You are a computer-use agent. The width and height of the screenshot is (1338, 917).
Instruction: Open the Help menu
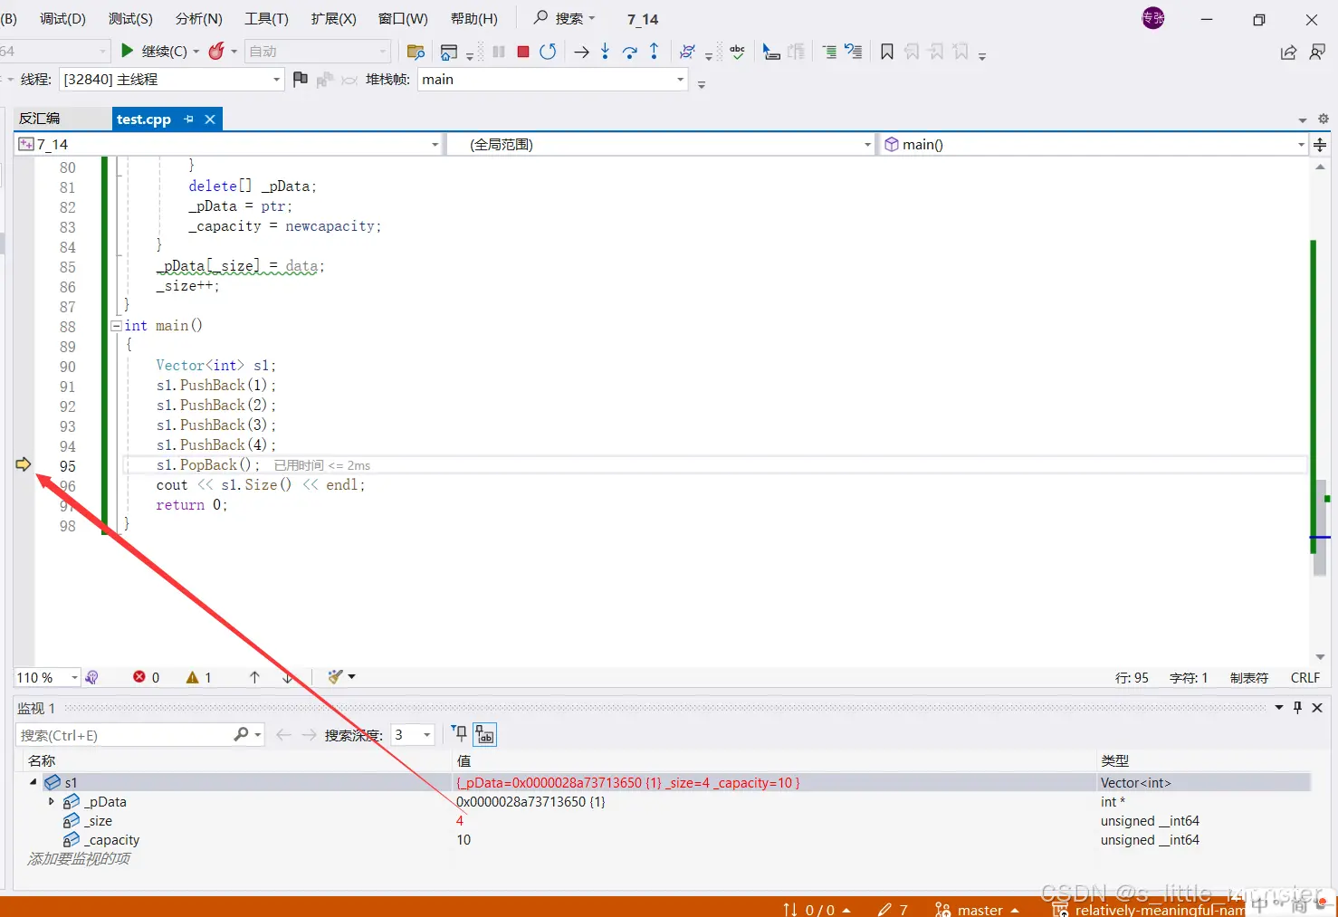(x=473, y=19)
